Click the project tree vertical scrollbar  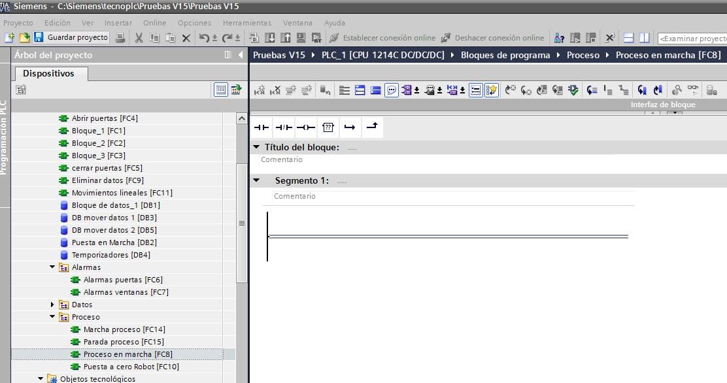pos(241,222)
